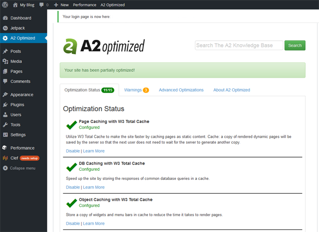Image resolution: width=319 pixels, height=232 pixels.
Task: Open the About A2 Optimized tab
Action: [x=232, y=90]
